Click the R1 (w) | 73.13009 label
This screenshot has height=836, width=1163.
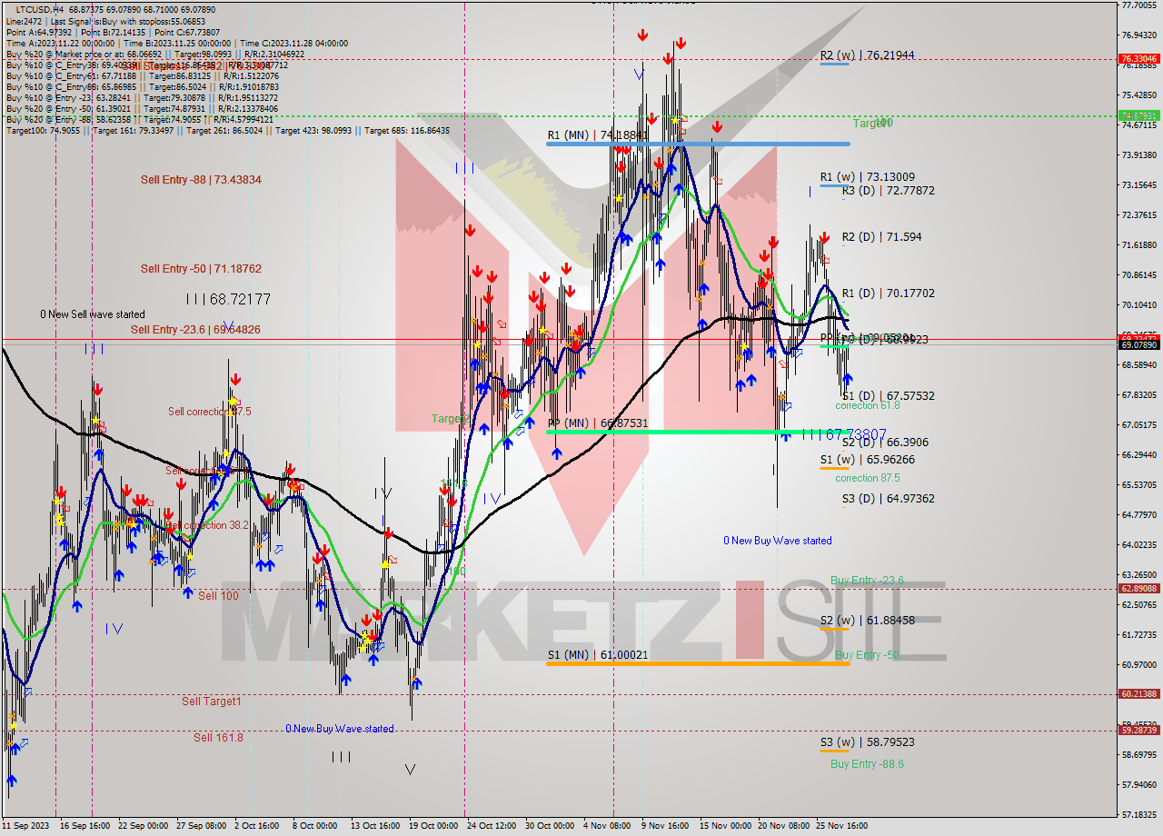[x=867, y=177]
